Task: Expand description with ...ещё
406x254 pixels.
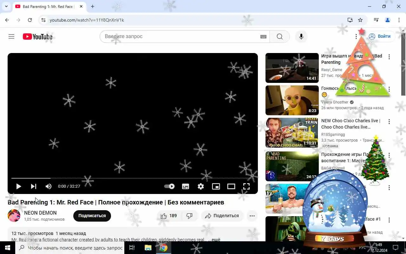Action: tap(214, 240)
